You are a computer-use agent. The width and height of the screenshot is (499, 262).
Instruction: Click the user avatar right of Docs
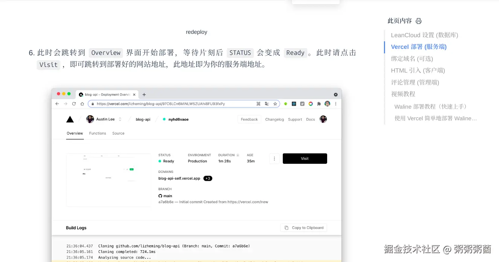323,119
